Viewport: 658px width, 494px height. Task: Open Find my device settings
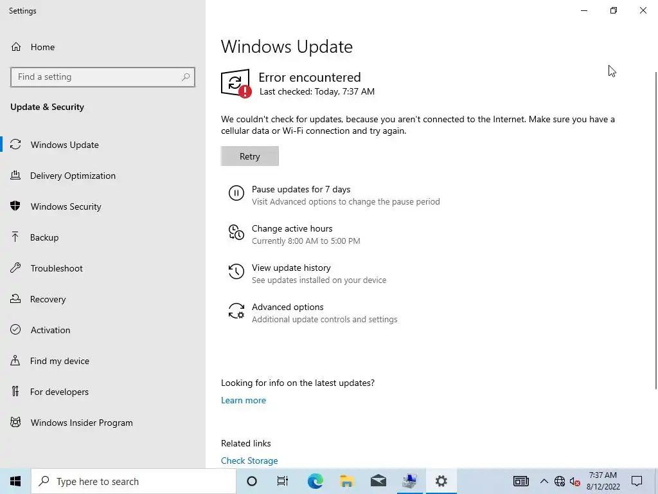[x=103, y=360]
